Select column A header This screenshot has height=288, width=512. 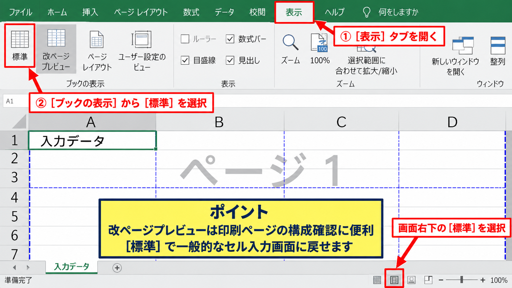click(x=92, y=122)
